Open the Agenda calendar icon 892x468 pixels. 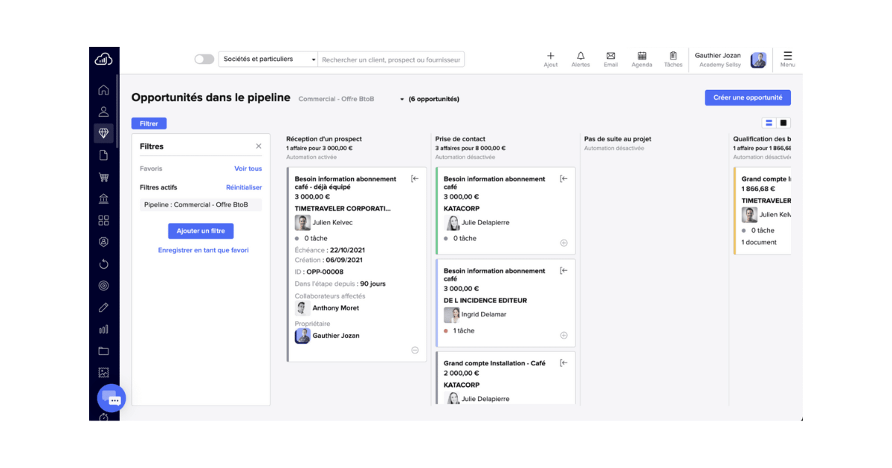click(641, 56)
